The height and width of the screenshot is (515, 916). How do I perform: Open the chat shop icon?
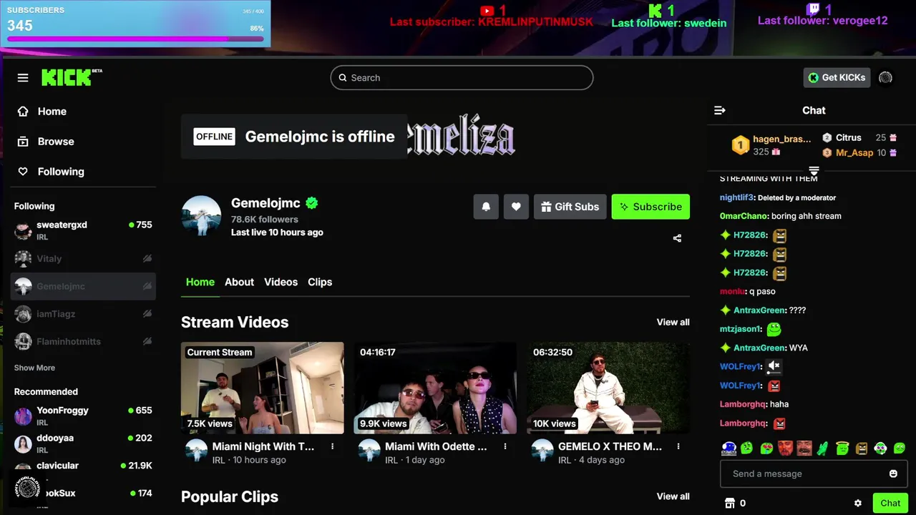730,504
